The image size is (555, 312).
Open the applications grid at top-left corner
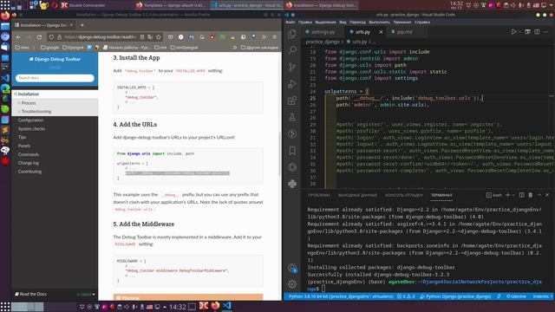[x=5, y=5]
